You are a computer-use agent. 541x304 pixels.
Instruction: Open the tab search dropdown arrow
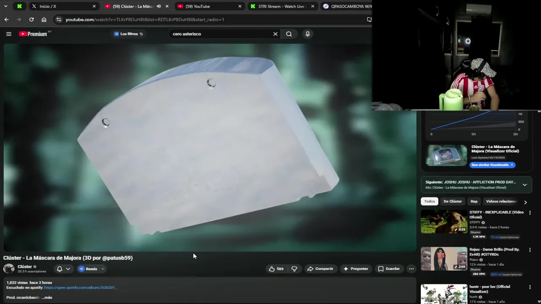click(6, 6)
